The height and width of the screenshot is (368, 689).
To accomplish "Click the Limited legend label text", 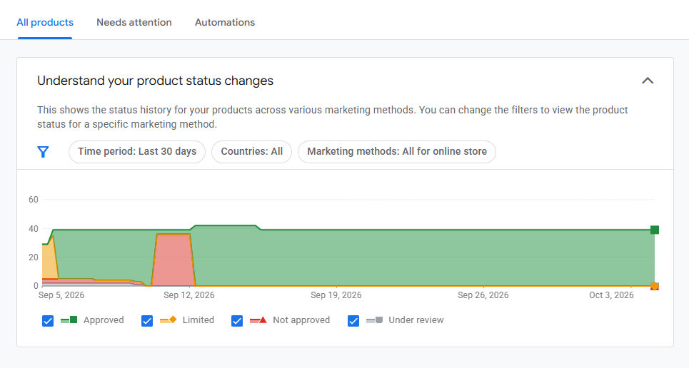I will tap(198, 320).
